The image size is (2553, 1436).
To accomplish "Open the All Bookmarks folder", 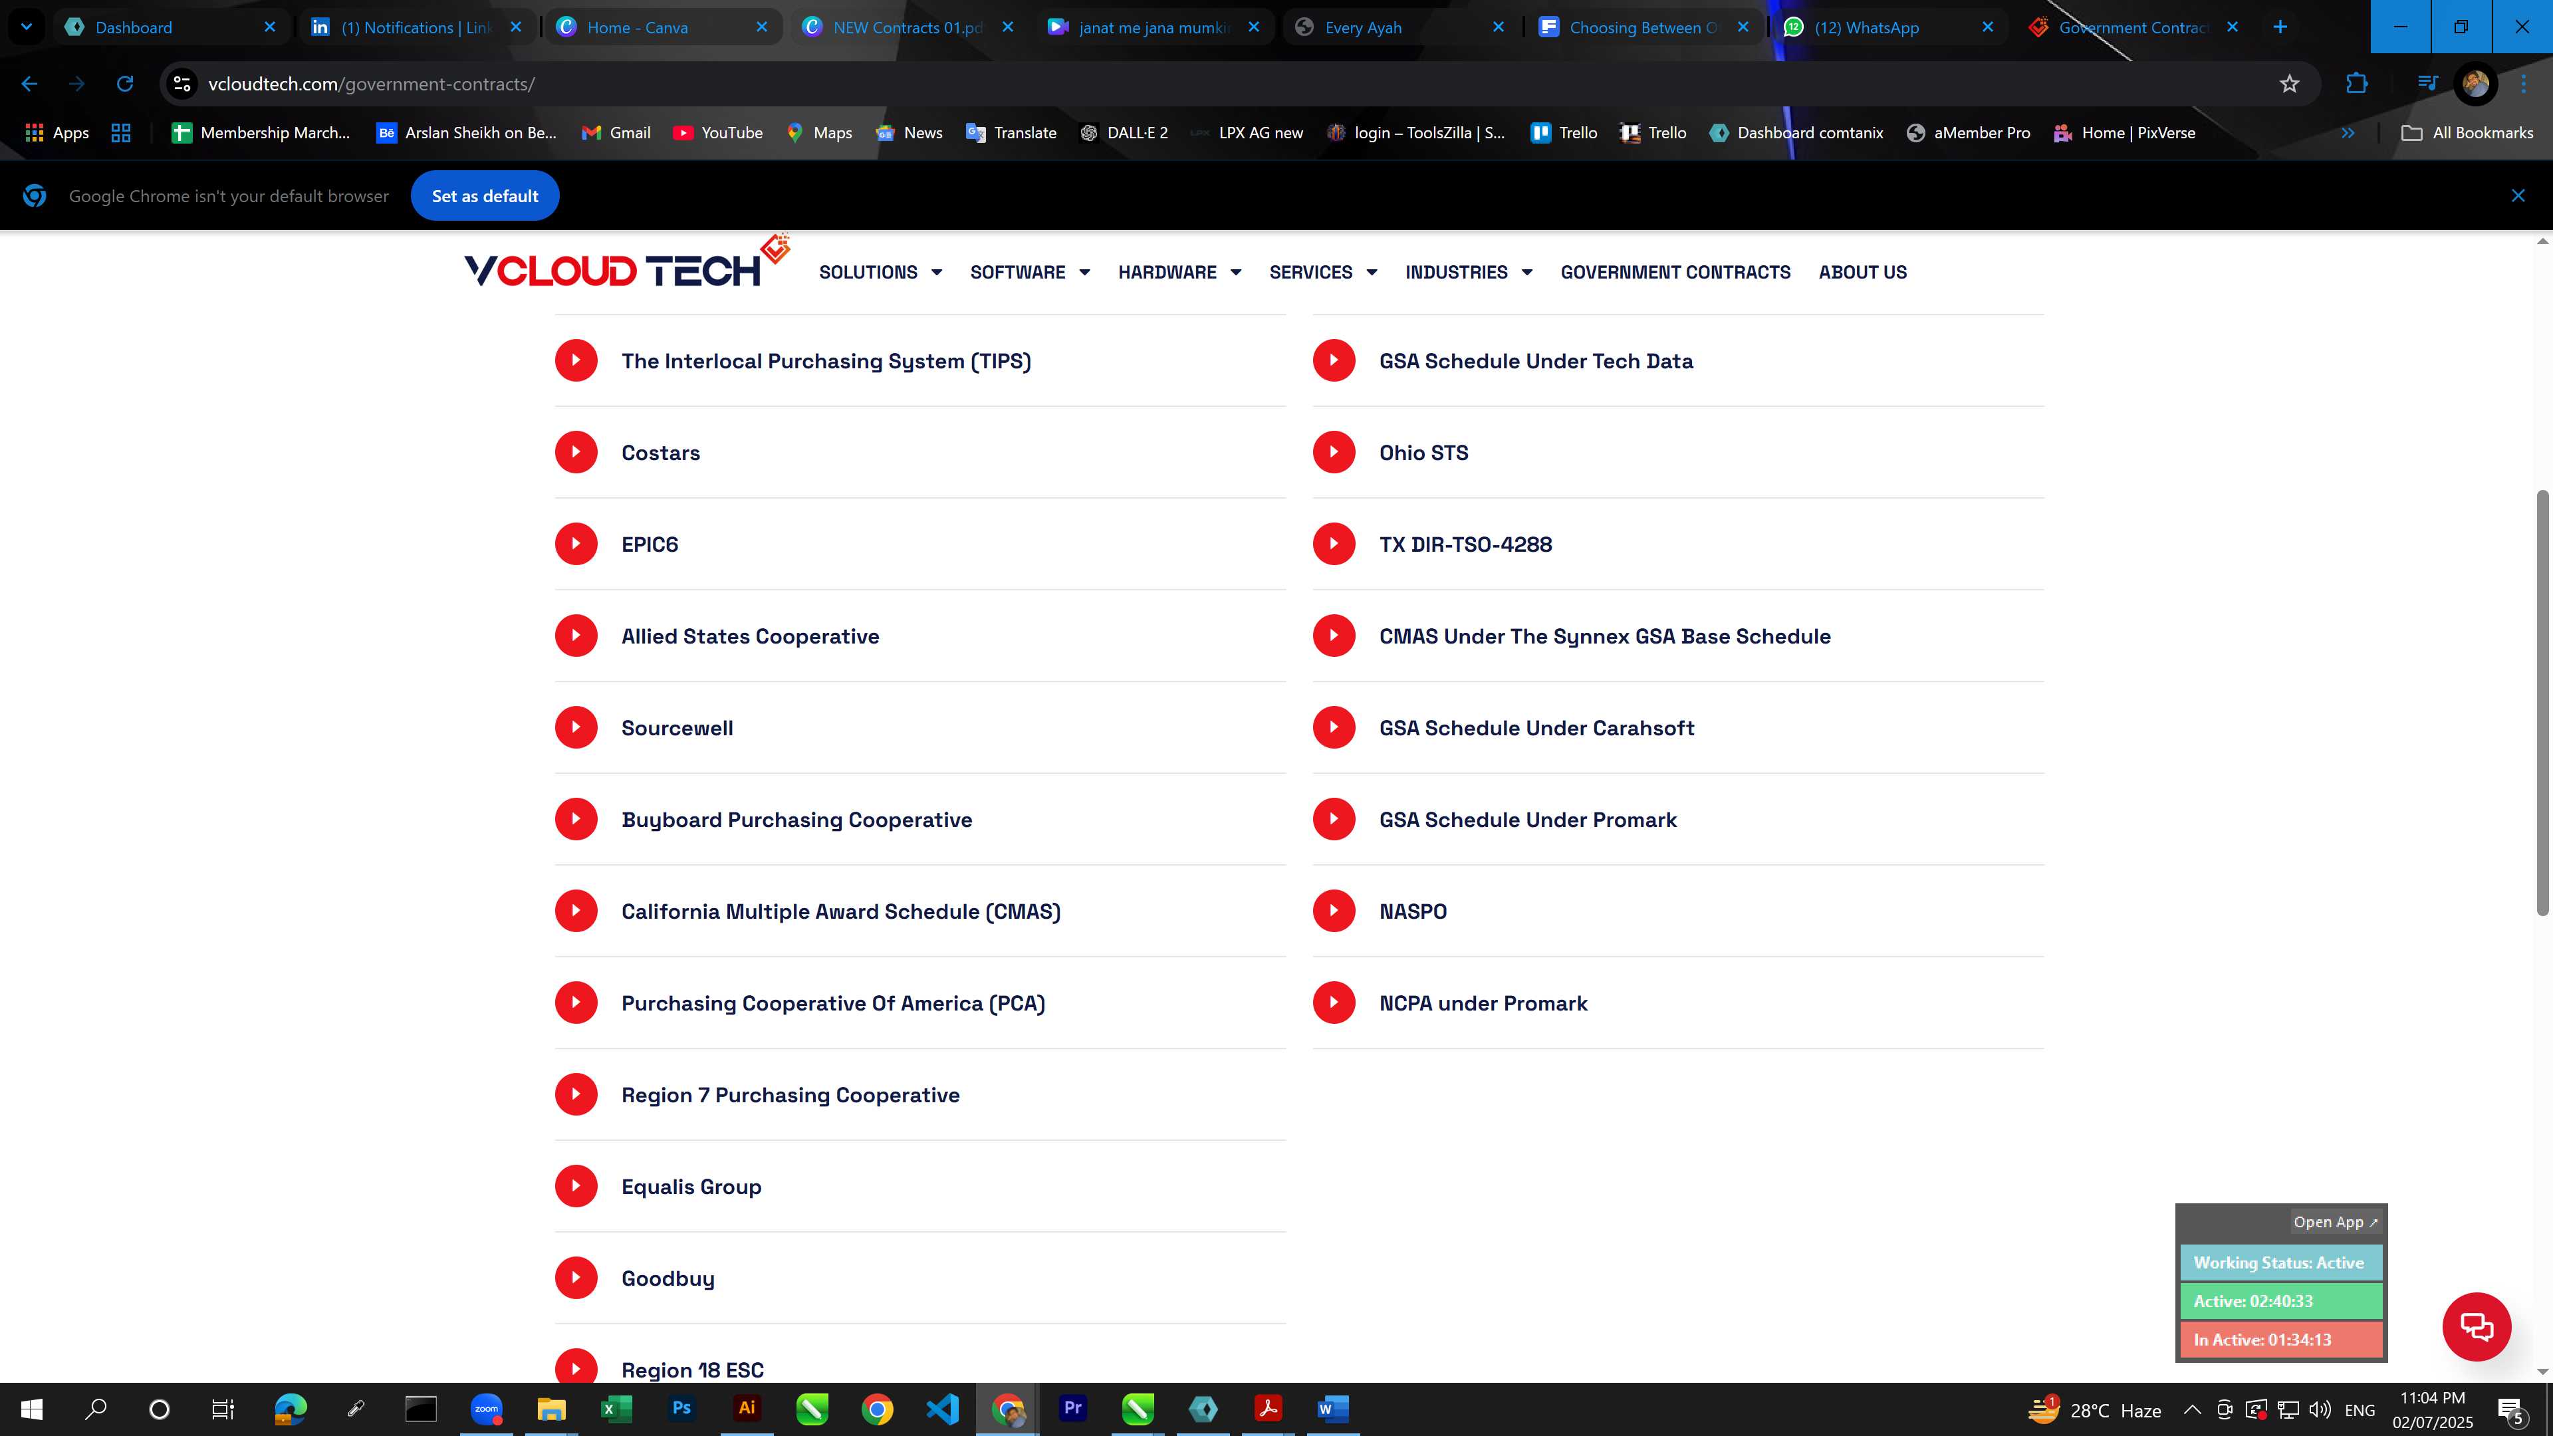I will (2467, 133).
